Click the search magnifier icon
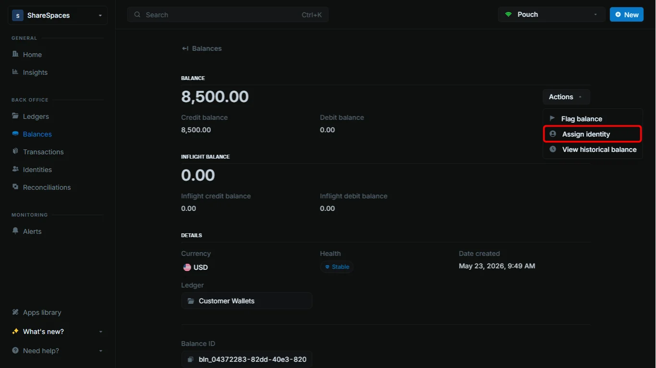The image size is (656, 368). tap(137, 15)
